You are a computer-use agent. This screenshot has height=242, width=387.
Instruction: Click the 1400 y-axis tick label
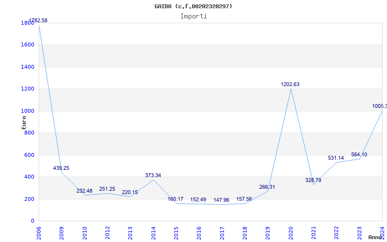[x=28, y=67]
